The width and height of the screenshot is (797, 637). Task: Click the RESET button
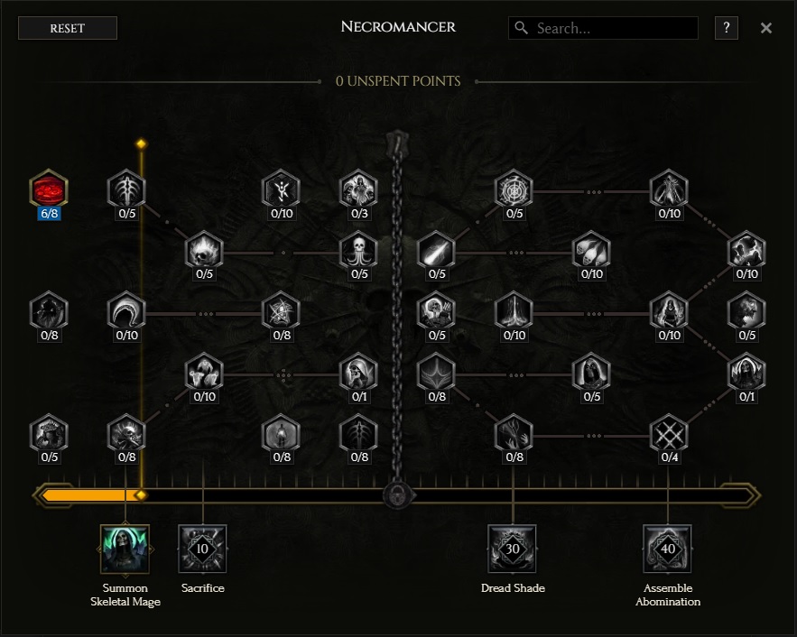click(x=68, y=28)
